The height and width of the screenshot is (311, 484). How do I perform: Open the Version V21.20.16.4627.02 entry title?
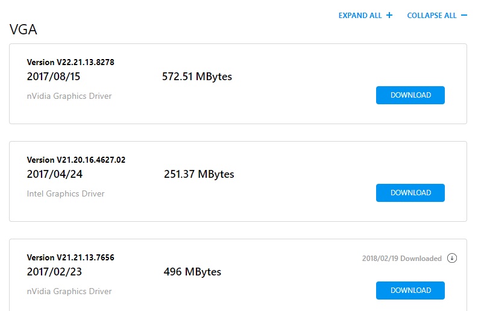click(76, 160)
